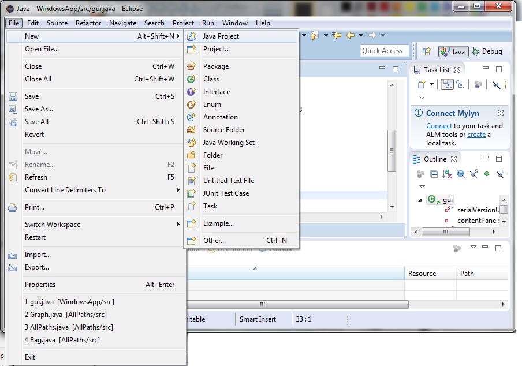Open the Outline view menu triangle
This screenshot has width=522, height=366.
pos(422,186)
